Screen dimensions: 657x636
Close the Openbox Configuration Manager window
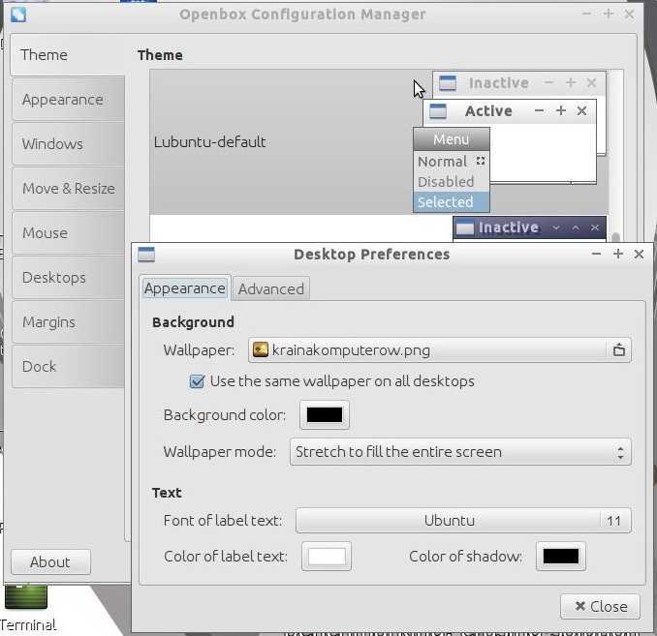click(x=629, y=15)
